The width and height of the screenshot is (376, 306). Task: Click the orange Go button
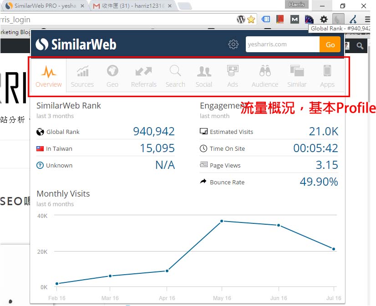coord(330,44)
